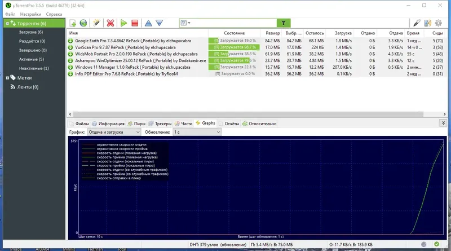Select the Infix PDF Editor Pro torrent row

click(257, 74)
